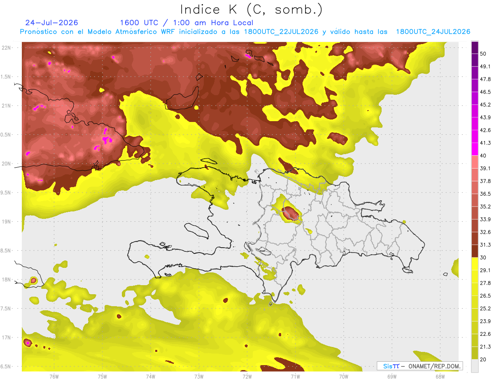
Task: Click the legend value '40'
Action: click(484, 156)
